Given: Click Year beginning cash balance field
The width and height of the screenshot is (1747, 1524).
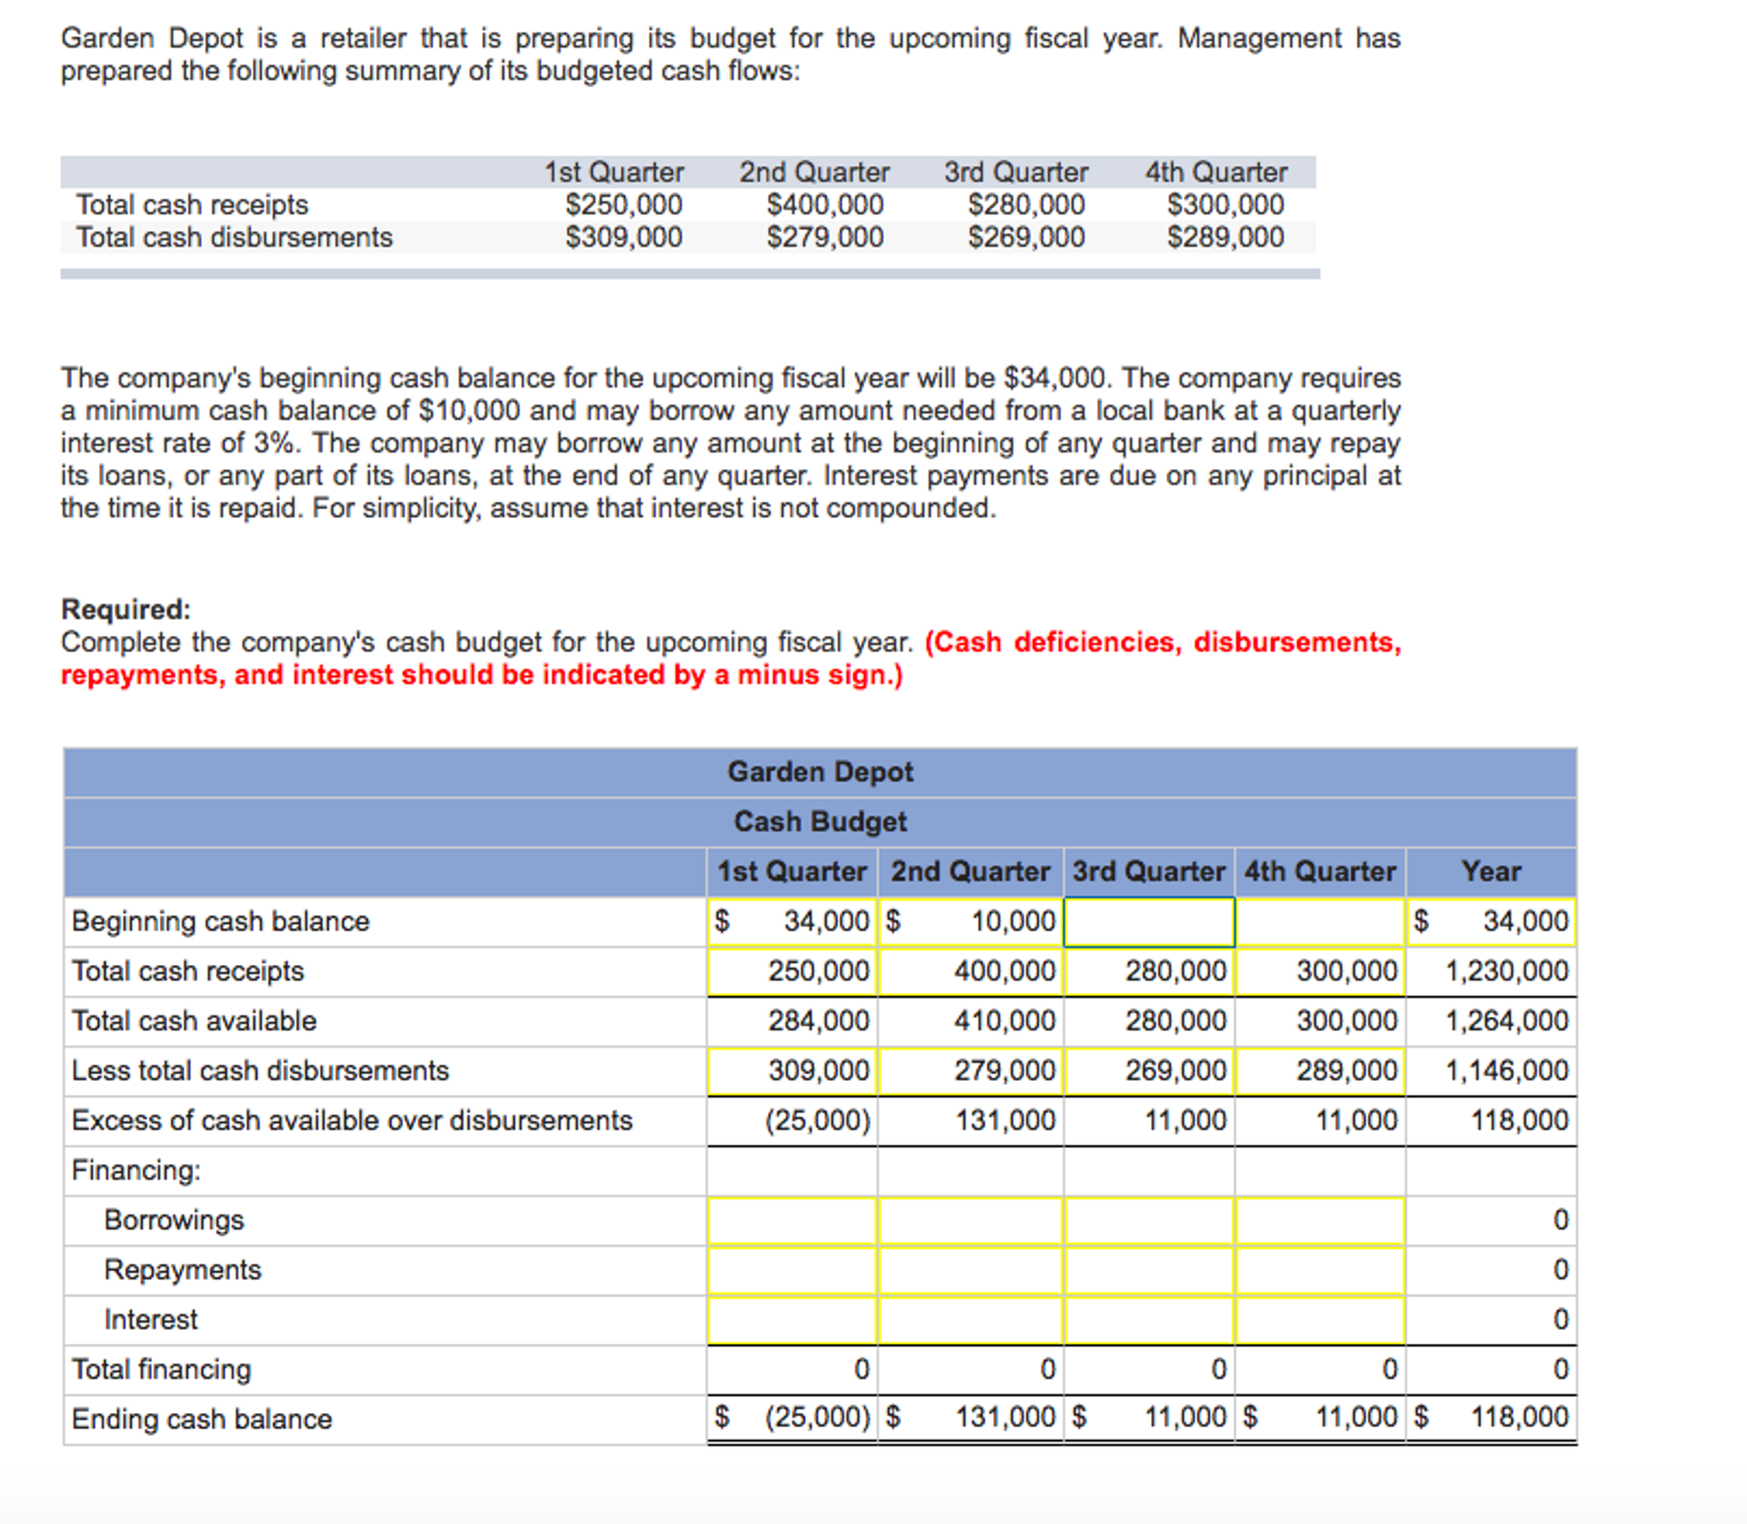Looking at the screenshot, I should tap(1491, 921).
